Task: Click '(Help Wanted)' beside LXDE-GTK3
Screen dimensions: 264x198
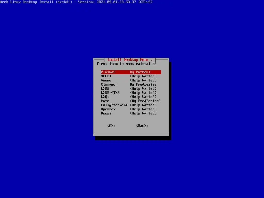Action: (x=143, y=93)
